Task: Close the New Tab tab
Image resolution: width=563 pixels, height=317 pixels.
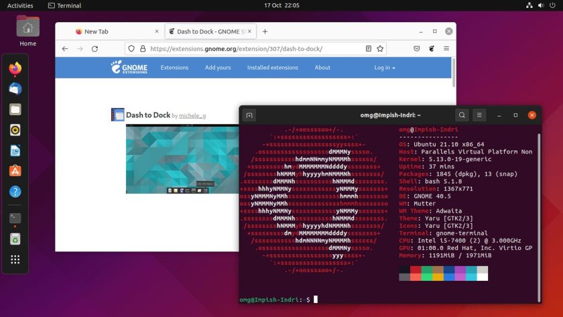Action: click(x=157, y=31)
